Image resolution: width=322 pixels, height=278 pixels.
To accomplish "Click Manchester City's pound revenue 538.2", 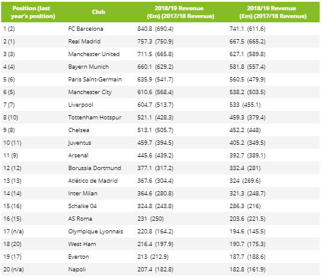I will coord(237,92).
